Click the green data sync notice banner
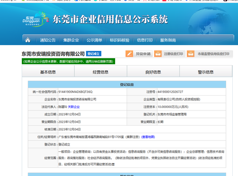 tap(69, 61)
